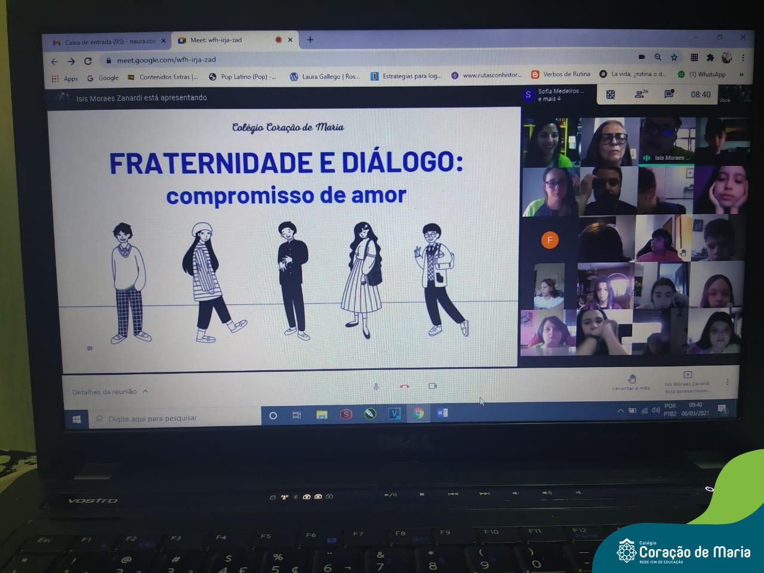
Task: Open Word from the taskbar
Action: [x=442, y=413]
